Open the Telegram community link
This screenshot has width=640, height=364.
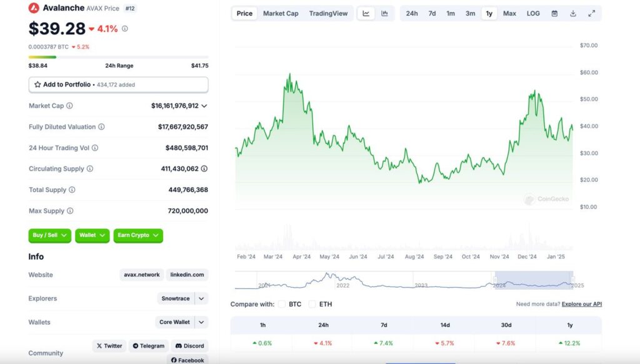tap(149, 346)
